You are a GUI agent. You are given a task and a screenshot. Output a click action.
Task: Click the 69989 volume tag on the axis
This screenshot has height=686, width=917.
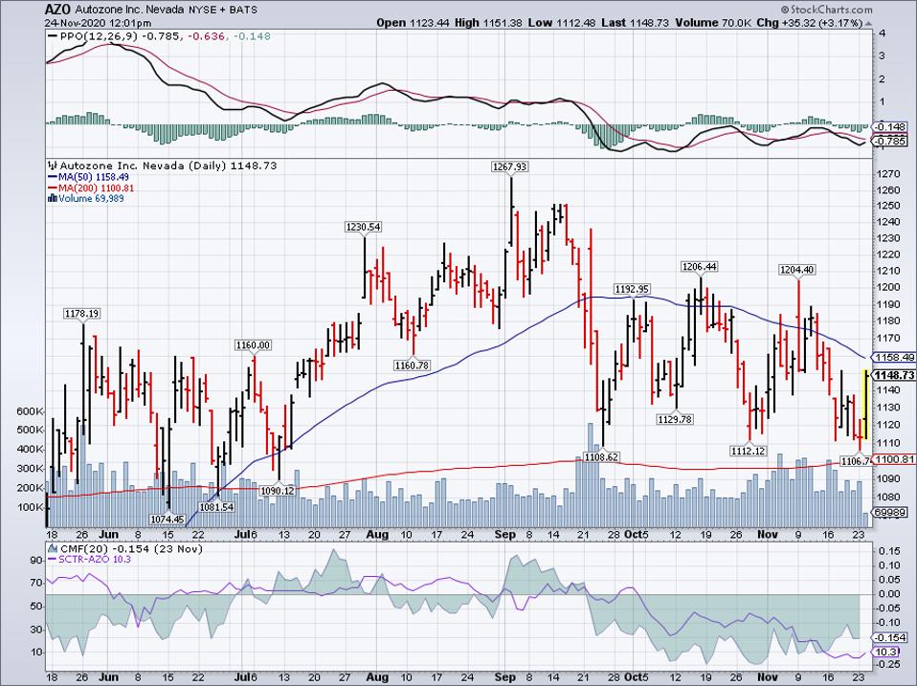(x=890, y=513)
